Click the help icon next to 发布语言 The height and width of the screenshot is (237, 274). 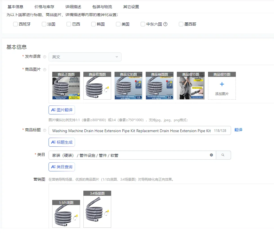(45, 57)
